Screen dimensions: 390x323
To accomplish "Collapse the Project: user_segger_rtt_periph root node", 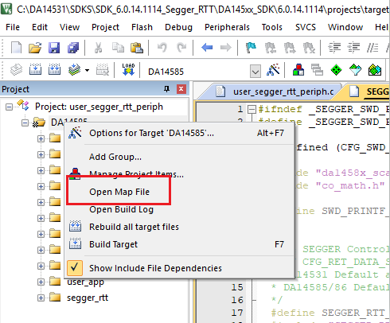I will click(x=9, y=107).
